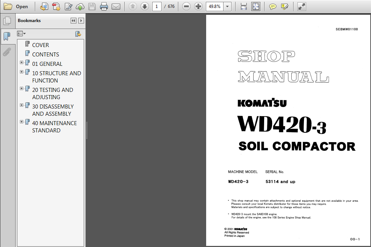Zoom in with the plus button

pyautogui.click(x=198, y=7)
